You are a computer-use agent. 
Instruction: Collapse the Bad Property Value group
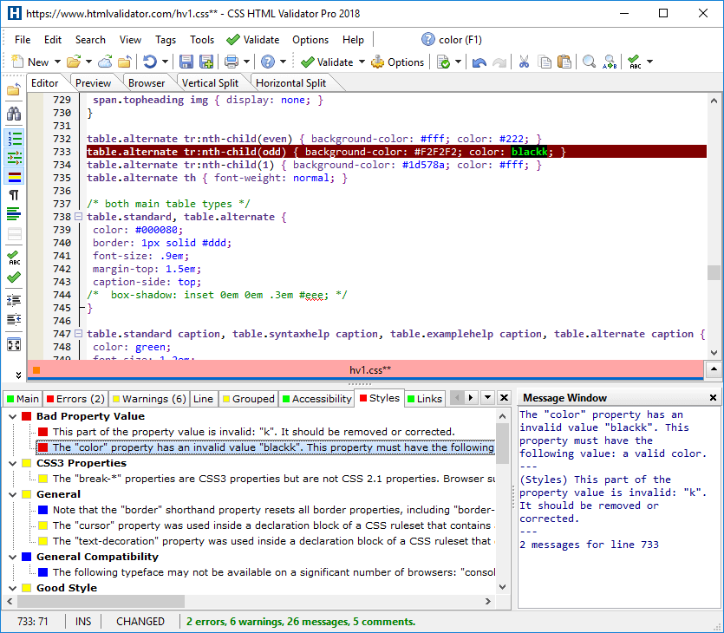point(12,416)
